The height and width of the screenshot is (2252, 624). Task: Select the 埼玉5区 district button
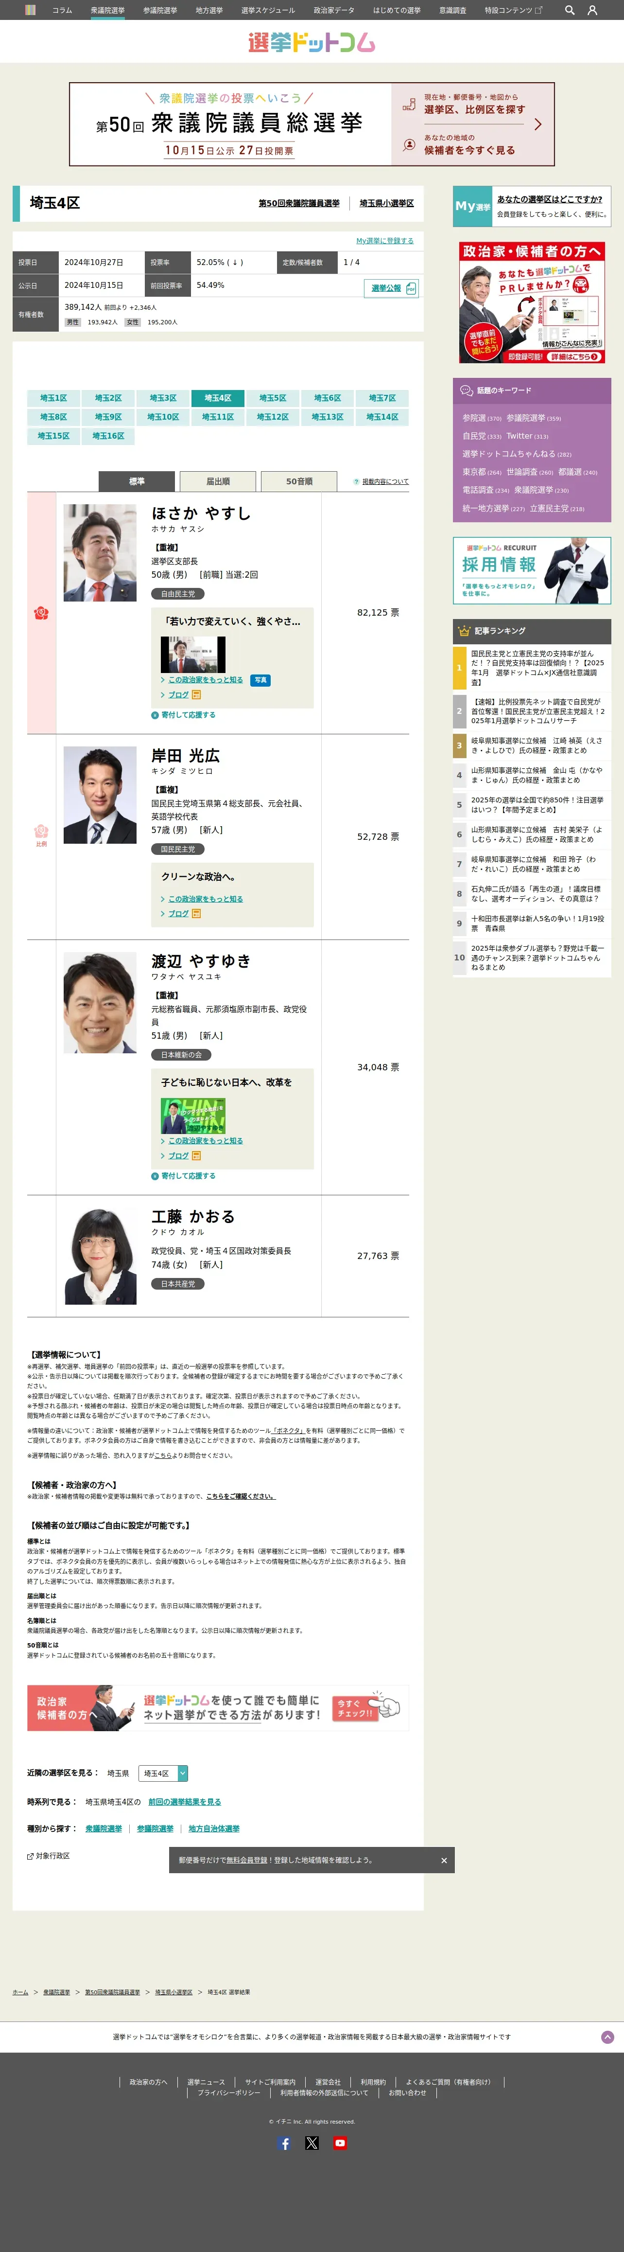(273, 398)
